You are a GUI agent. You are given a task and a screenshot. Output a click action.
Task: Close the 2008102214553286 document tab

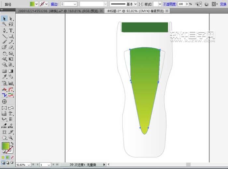coord(101,11)
